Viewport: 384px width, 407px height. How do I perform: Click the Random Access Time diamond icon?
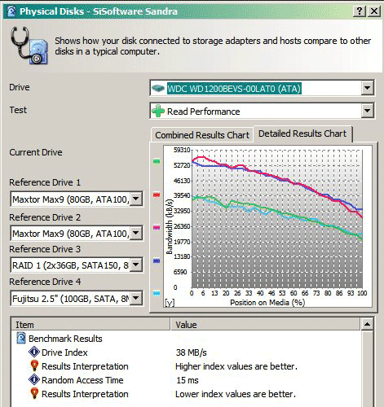(34, 379)
